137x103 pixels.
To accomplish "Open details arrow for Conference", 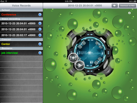I will tap(40, 15).
